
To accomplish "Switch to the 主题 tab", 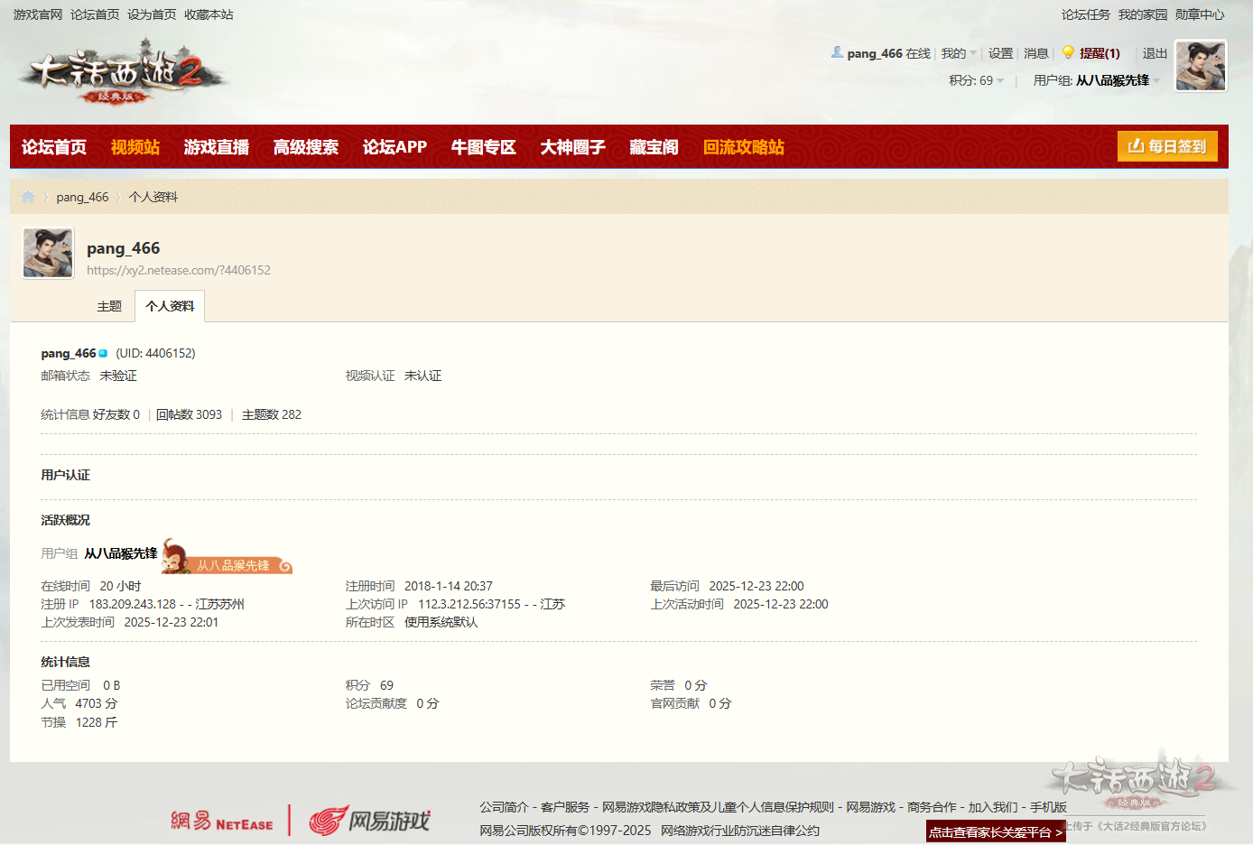I will 109,307.
